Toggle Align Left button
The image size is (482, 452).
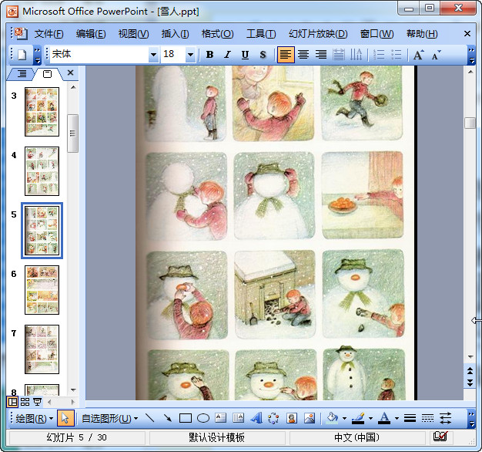point(286,55)
